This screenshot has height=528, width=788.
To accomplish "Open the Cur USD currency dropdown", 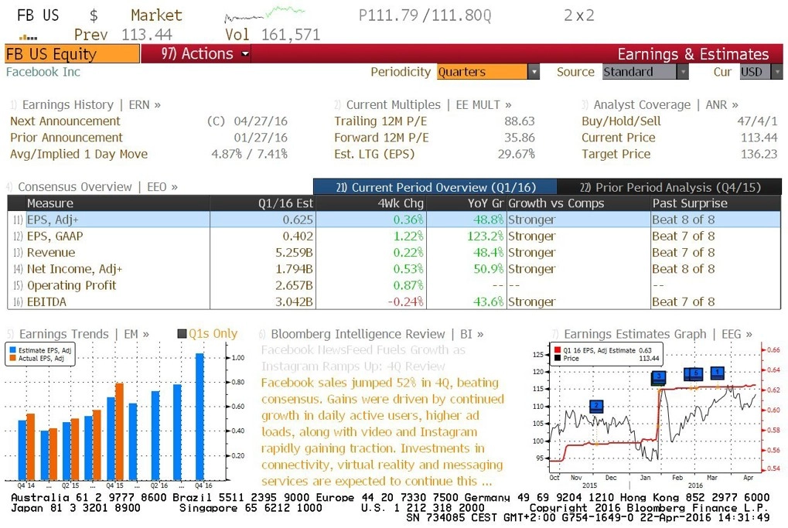I will (761, 72).
